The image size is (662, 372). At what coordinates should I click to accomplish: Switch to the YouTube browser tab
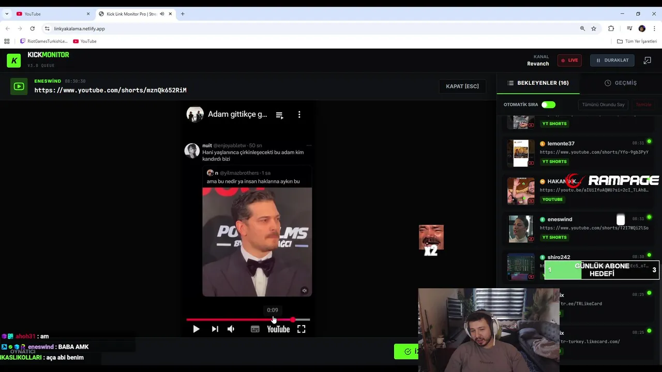pos(52,14)
